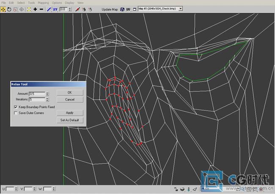Click the Relax Tool dialog title bar
This screenshot has height=194, width=275.
coord(48,84)
